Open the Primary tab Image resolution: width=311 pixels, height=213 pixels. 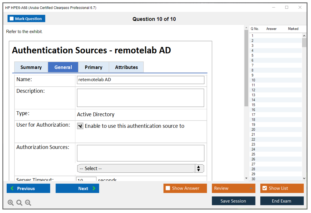point(93,67)
